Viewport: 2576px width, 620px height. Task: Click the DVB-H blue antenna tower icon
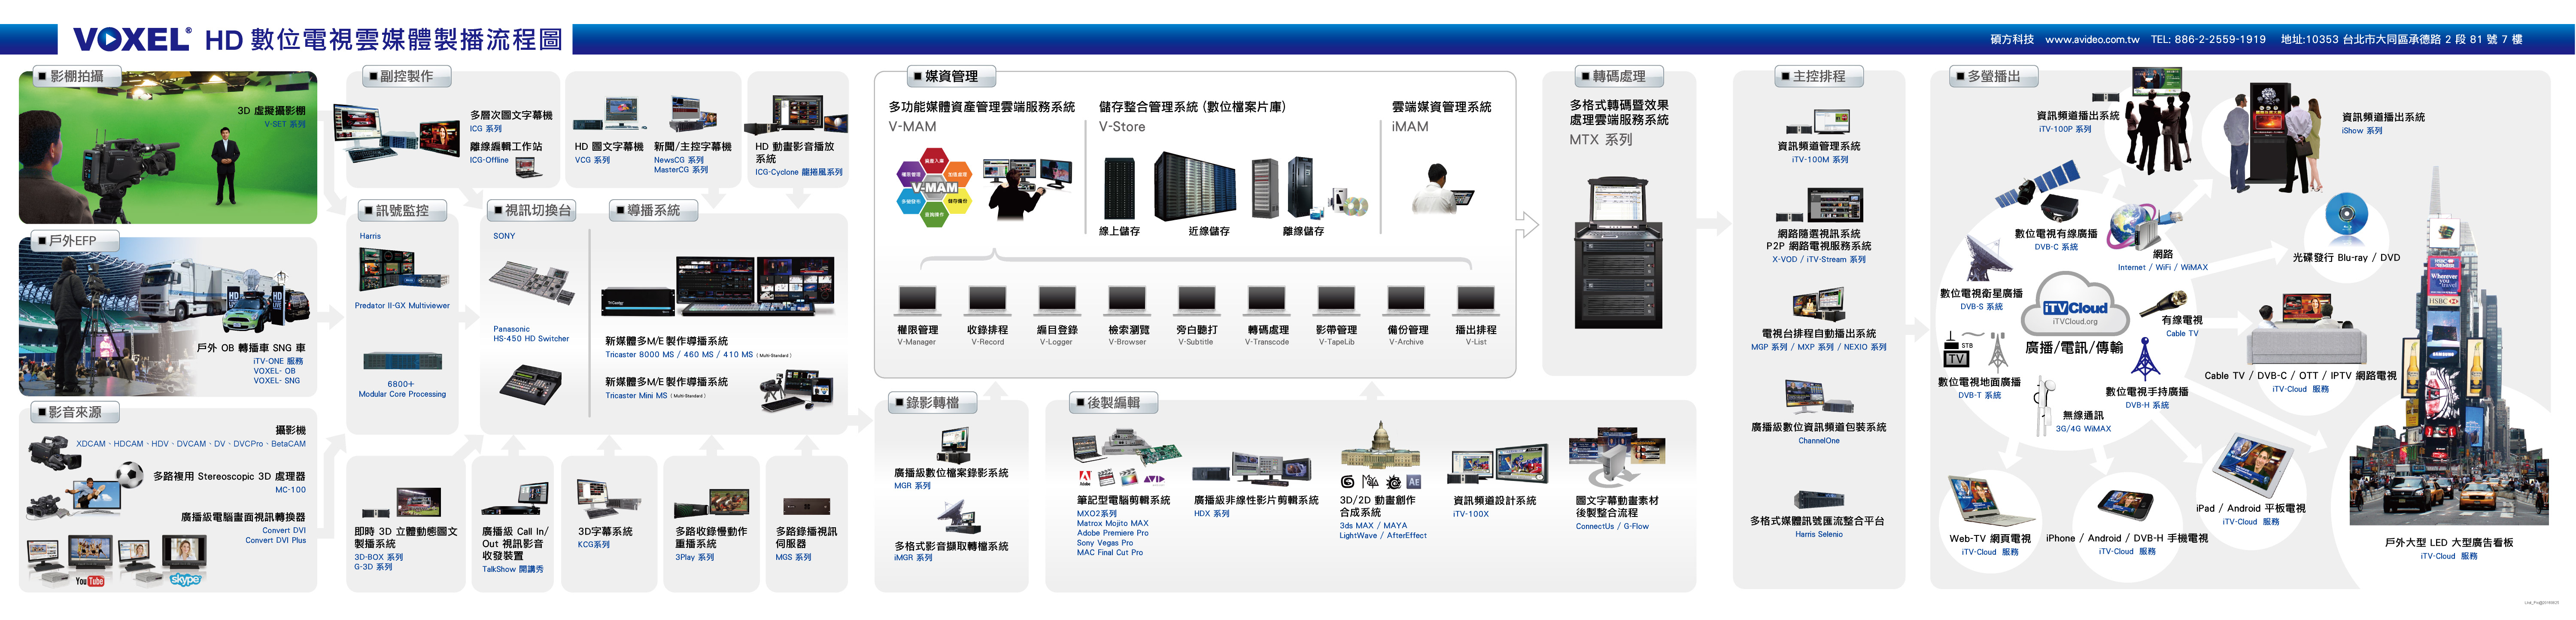[x=2144, y=359]
